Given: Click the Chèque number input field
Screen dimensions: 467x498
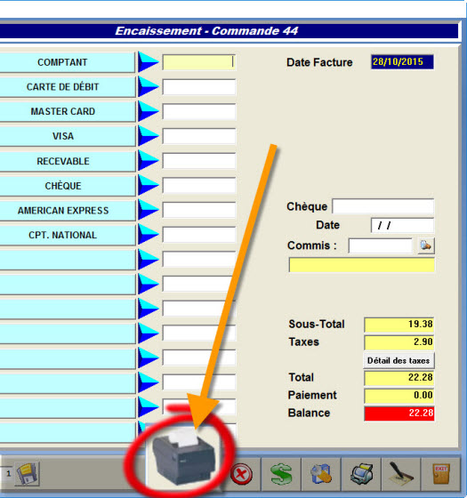Looking at the screenshot, I should (382, 206).
